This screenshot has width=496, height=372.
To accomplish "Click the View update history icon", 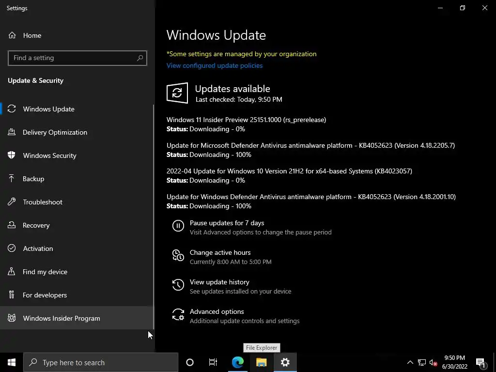I will (x=178, y=285).
